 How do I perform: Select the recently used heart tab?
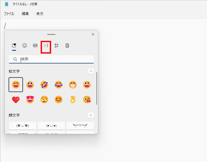click(14, 46)
